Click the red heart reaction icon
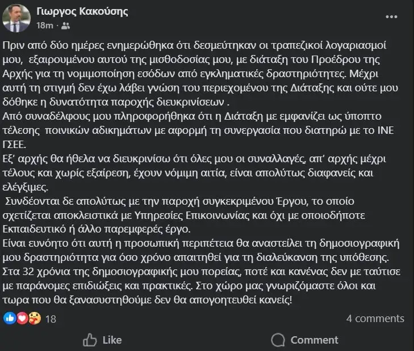 point(22,318)
